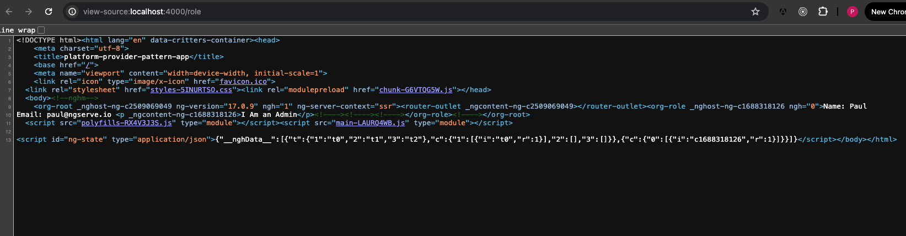Click the <!--nghm--> comment
Viewport: 906px width, 236px height.
tap(75, 98)
